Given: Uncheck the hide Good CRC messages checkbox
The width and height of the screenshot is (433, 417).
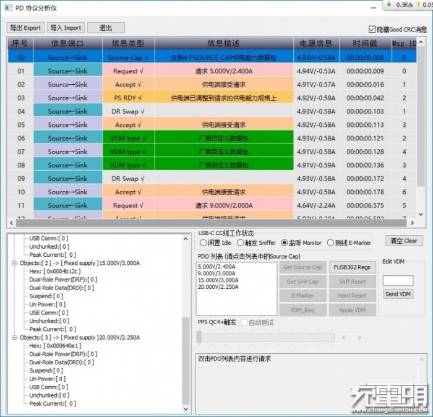Looking at the screenshot, I should (x=372, y=29).
